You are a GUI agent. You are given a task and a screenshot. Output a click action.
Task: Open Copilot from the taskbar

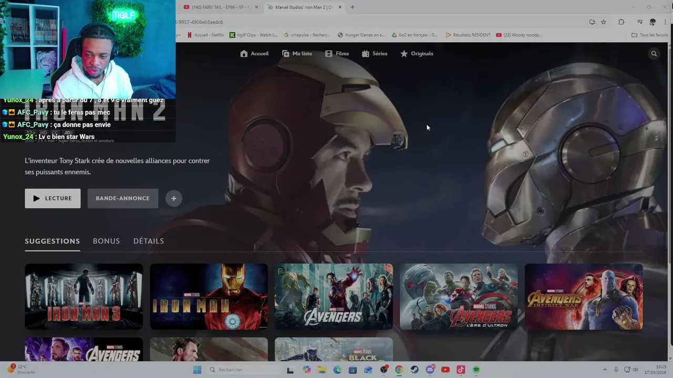(x=307, y=370)
